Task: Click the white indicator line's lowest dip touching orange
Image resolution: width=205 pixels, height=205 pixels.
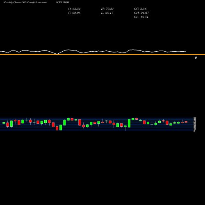Action: tap(57, 54)
